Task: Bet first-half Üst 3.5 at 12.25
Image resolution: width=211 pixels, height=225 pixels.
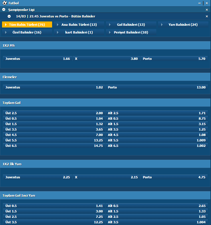Action: click(x=54, y=222)
